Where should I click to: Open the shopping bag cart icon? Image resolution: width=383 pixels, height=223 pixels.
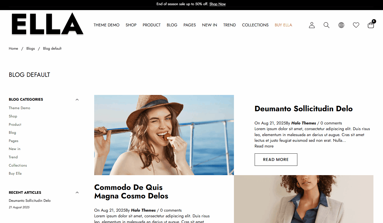coord(371,24)
